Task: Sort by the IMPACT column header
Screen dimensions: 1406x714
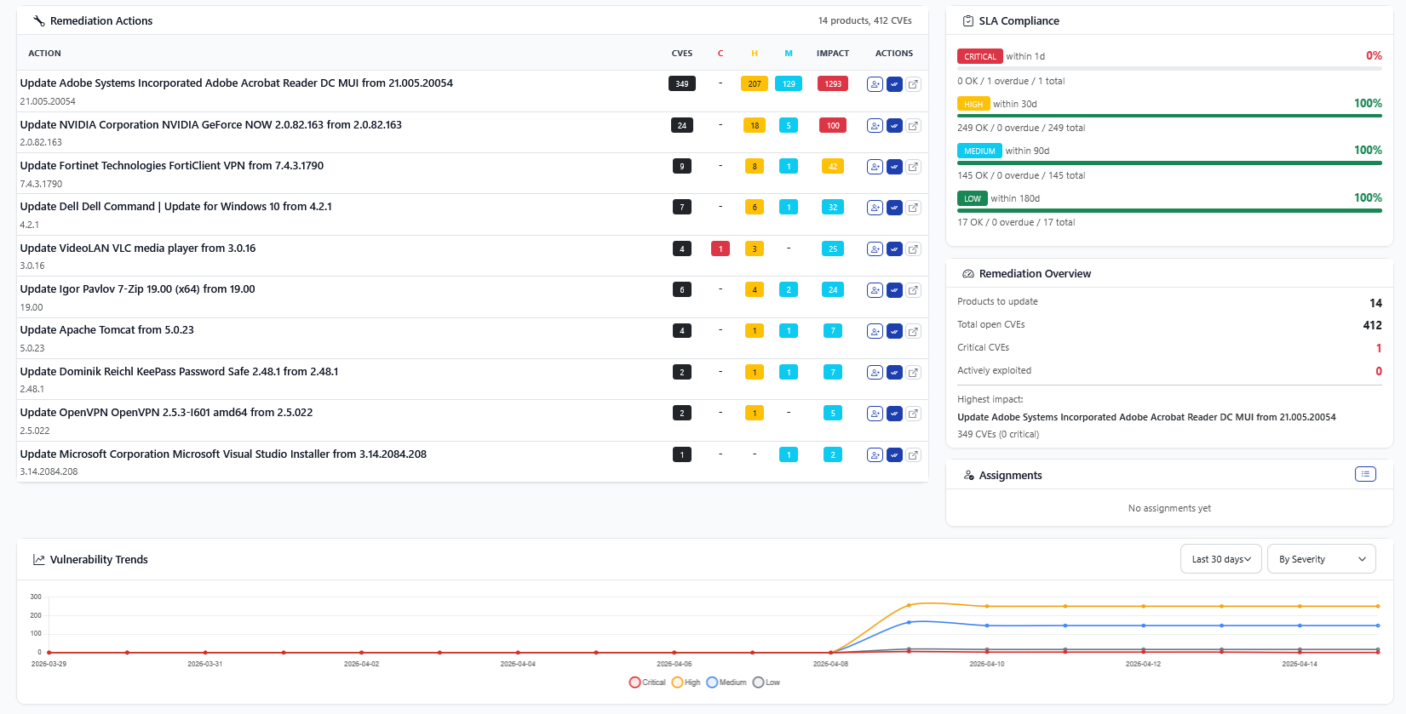Action: [833, 54]
